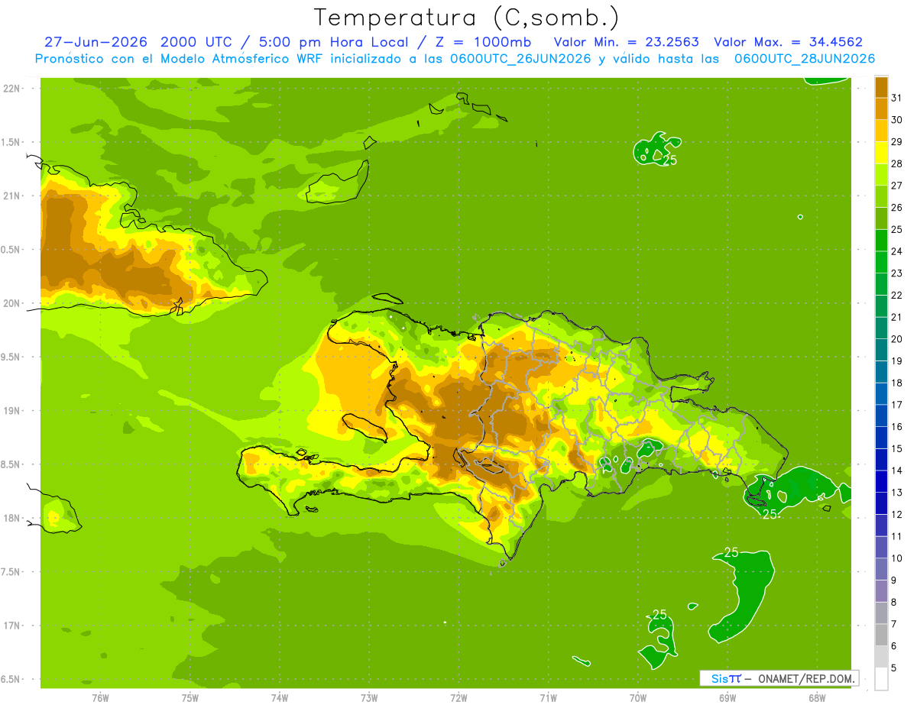Screen dimensions: 917x708
Task: Click the legend value label '22'
Action: tap(897, 295)
